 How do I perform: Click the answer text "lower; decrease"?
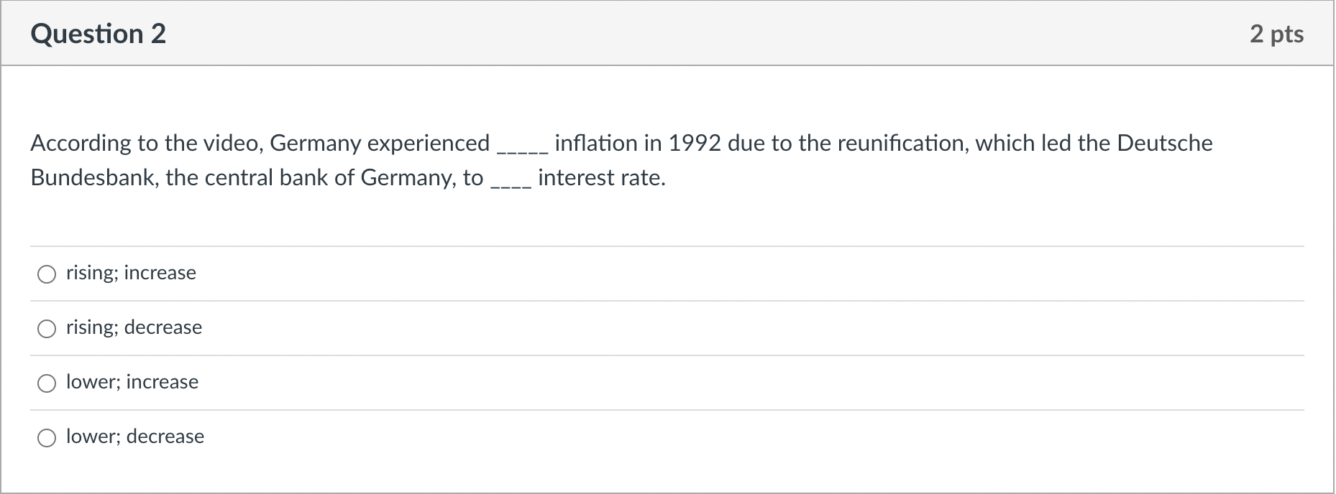click(x=134, y=437)
